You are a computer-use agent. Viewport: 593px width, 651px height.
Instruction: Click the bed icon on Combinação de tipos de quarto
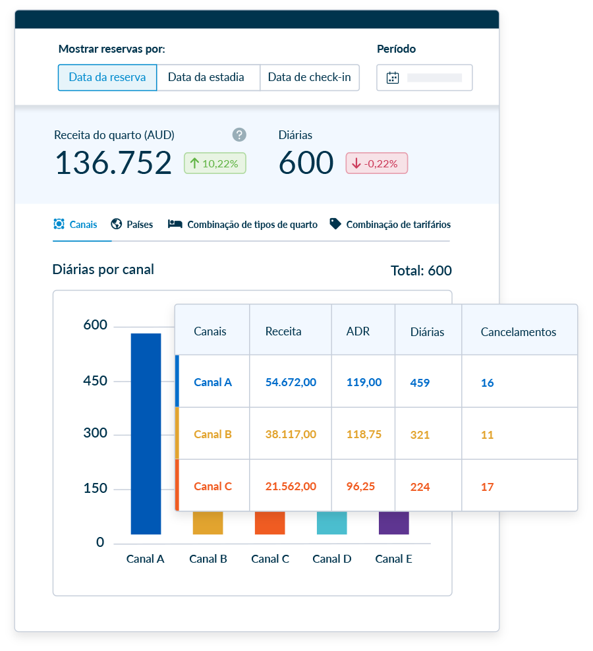point(174,224)
